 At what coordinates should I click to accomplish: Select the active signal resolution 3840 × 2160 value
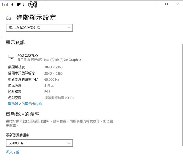point(54,73)
